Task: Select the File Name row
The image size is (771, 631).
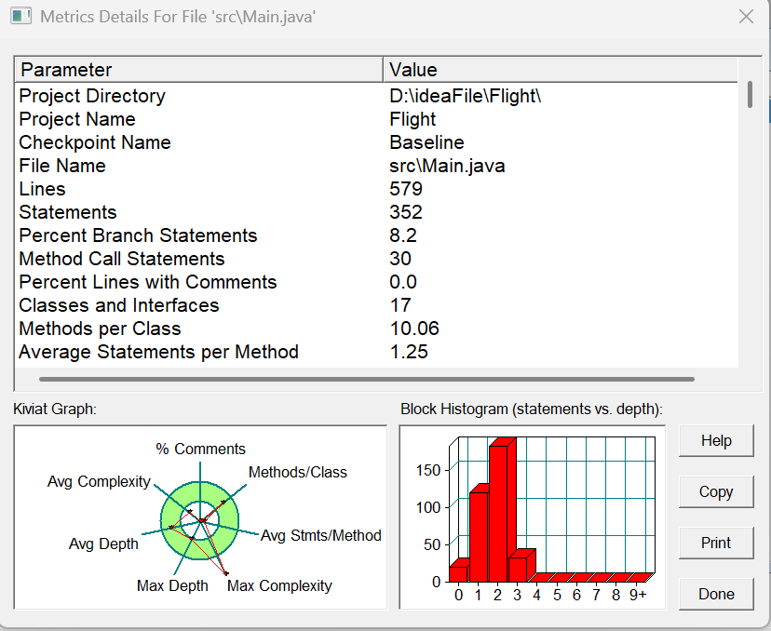Action: (x=376, y=166)
